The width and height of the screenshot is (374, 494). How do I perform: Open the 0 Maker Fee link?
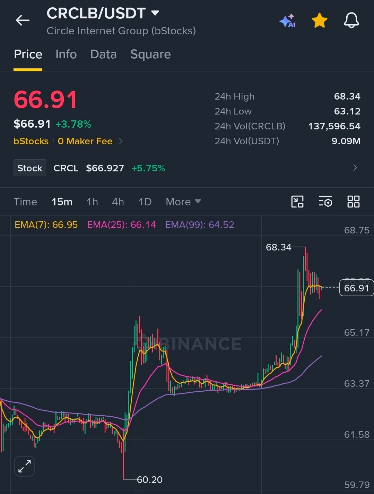coord(85,141)
